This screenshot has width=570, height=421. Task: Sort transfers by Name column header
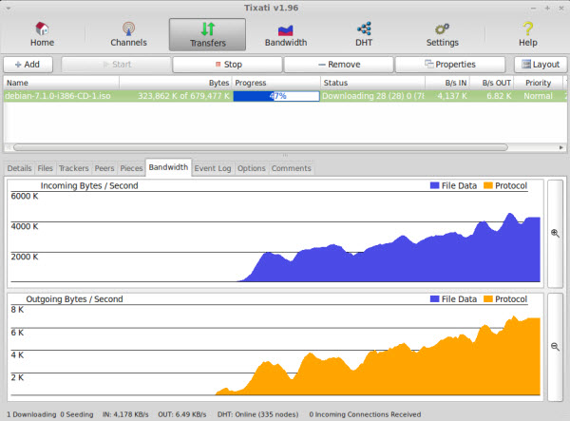coord(62,83)
